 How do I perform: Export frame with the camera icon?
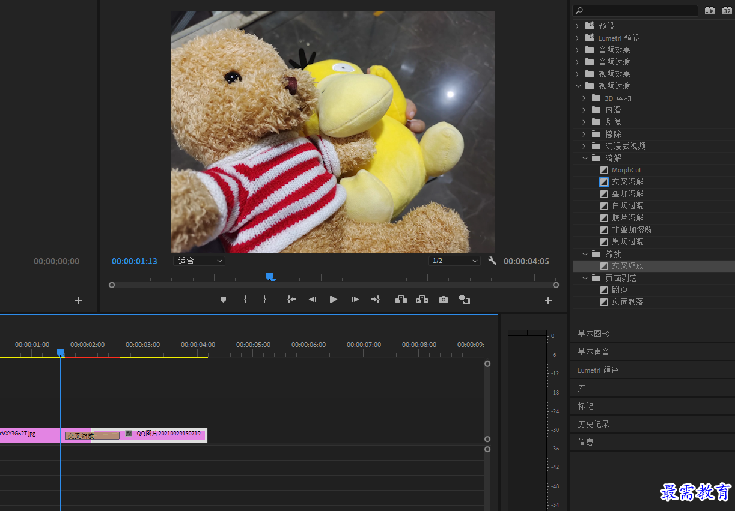click(x=444, y=299)
